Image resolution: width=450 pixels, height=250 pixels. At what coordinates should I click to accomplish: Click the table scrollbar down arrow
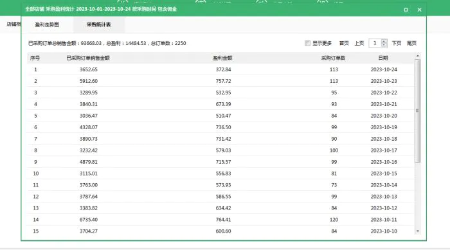(418, 231)
